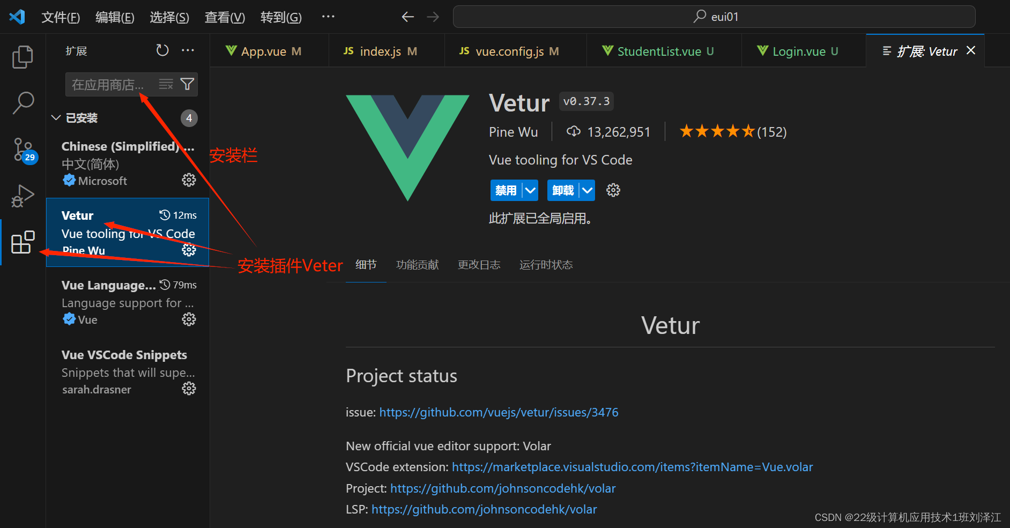Image resolution: width=1010 pixels, height=528 pixels.
Task: Click the 禁用 button to disable Vetur
Action: (x=507, y=190)
